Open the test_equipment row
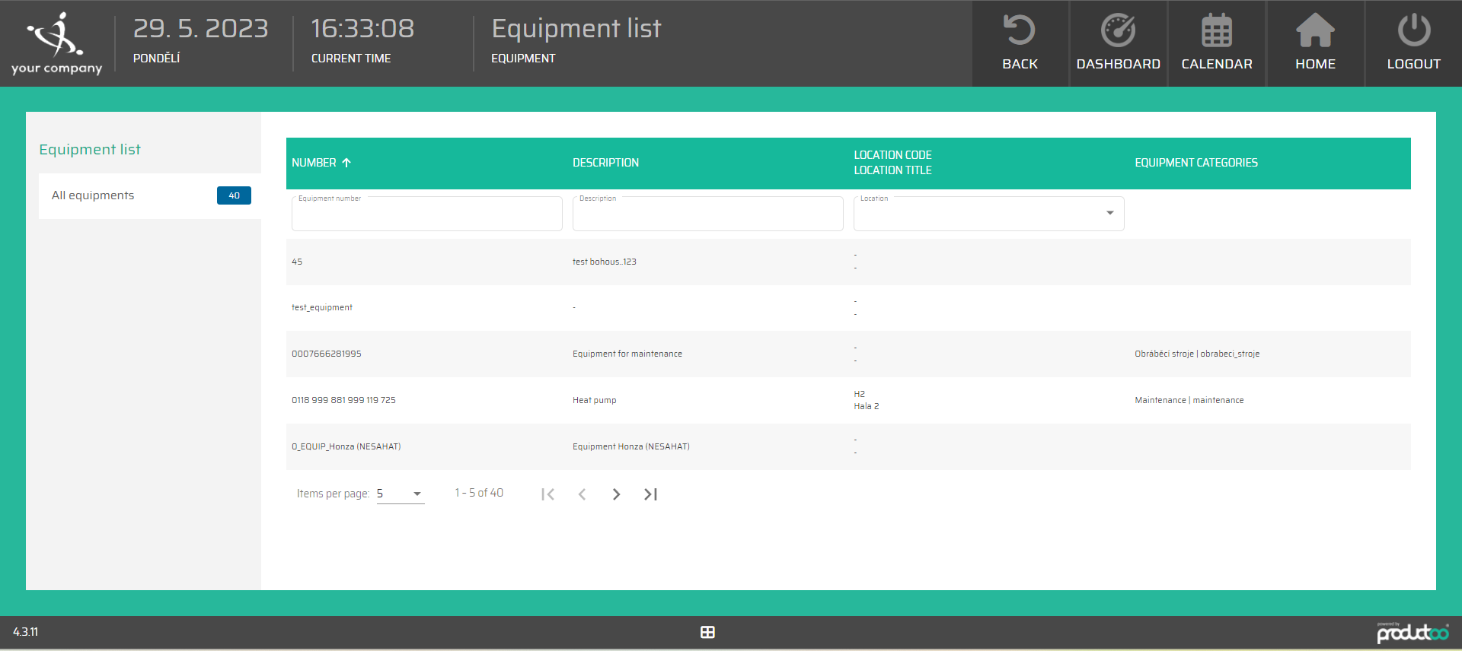The width and height of the screenshot is (1462, 651). [322, 307]
